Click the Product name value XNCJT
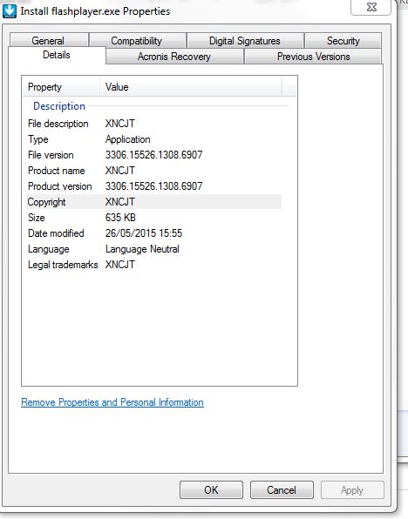Screen dimensions: 408x519 tap(120, 171)
